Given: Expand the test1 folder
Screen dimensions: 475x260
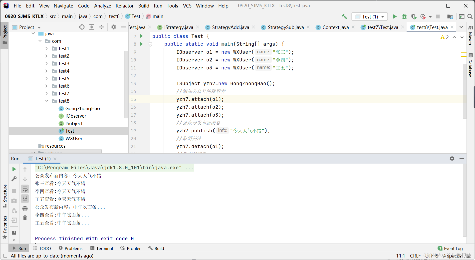Looking at the screenshot, I should point(46,48).
